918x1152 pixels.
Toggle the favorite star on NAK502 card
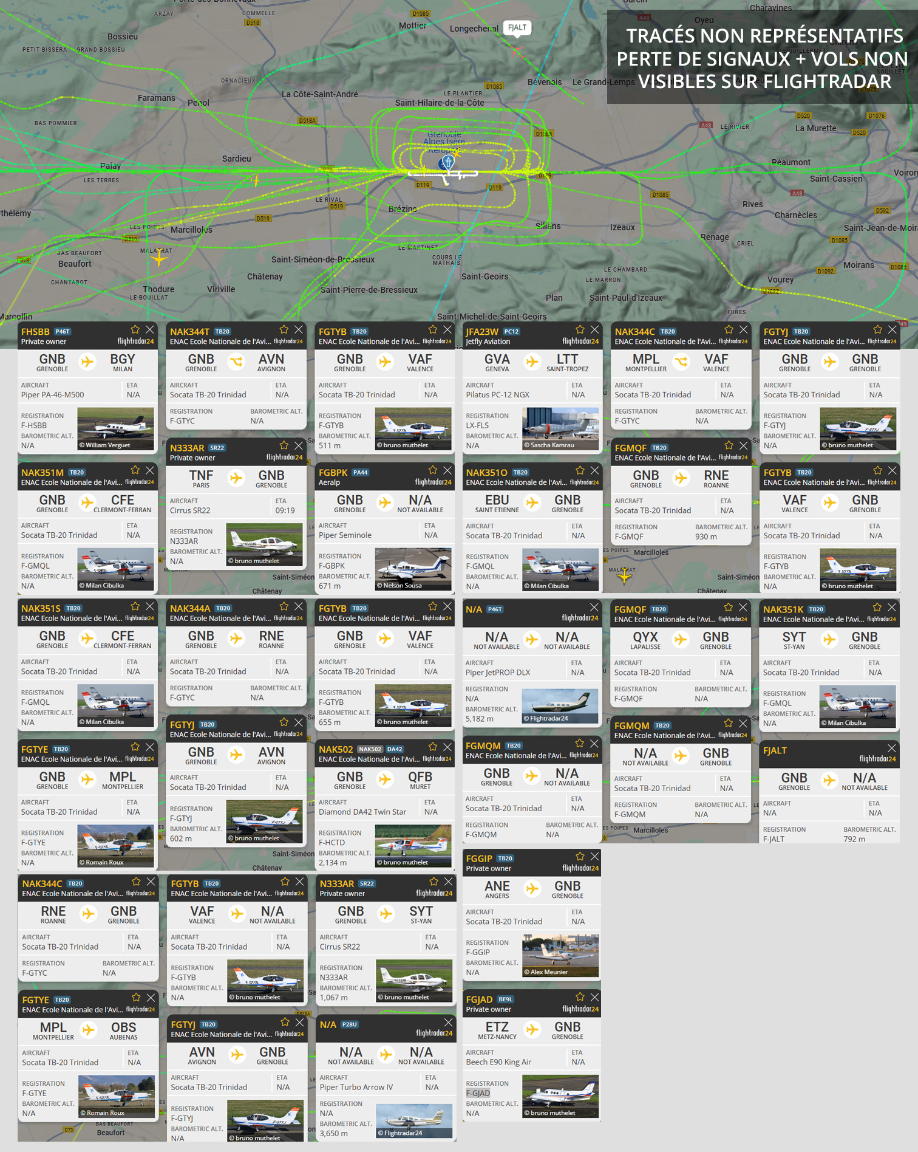click(432, 747)
